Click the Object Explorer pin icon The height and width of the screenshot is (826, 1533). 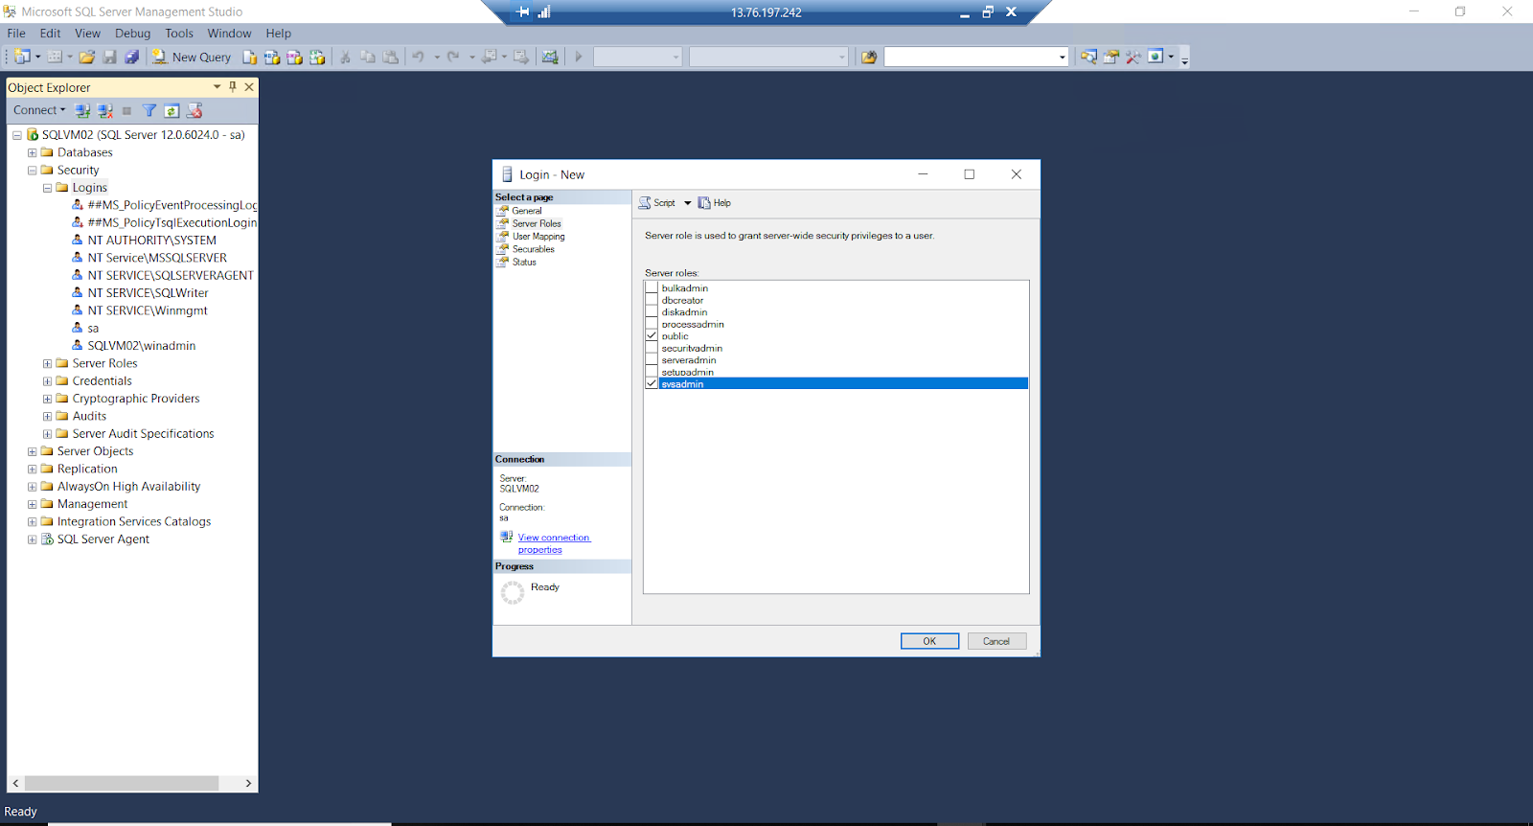[232, 86]
